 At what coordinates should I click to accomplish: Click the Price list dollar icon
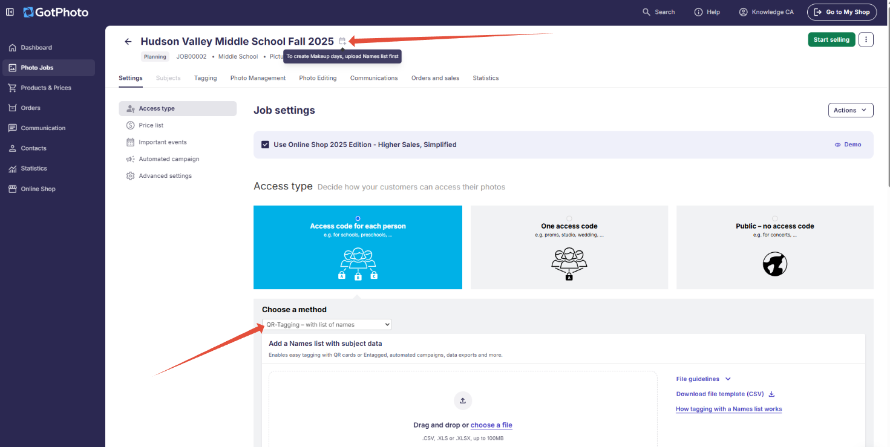pos(130,125)
